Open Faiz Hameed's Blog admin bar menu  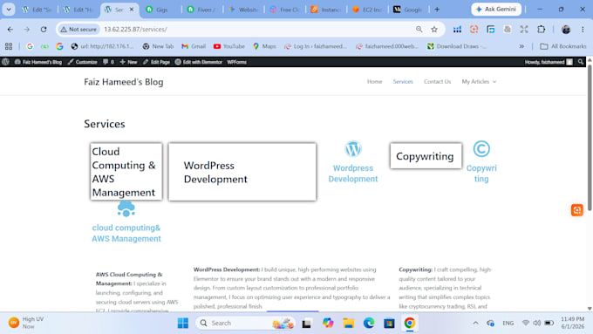38,62
